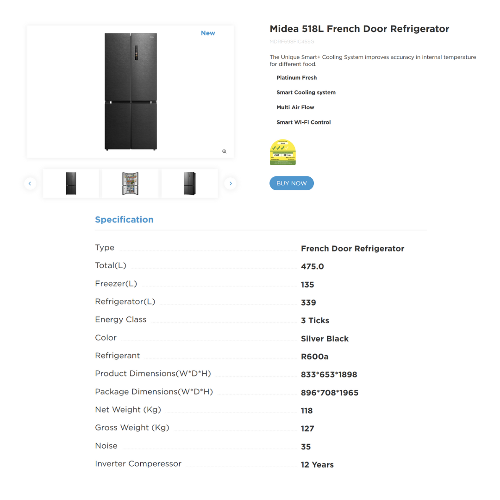Select the angled side-view fridge thumbnail

[189, 183]
